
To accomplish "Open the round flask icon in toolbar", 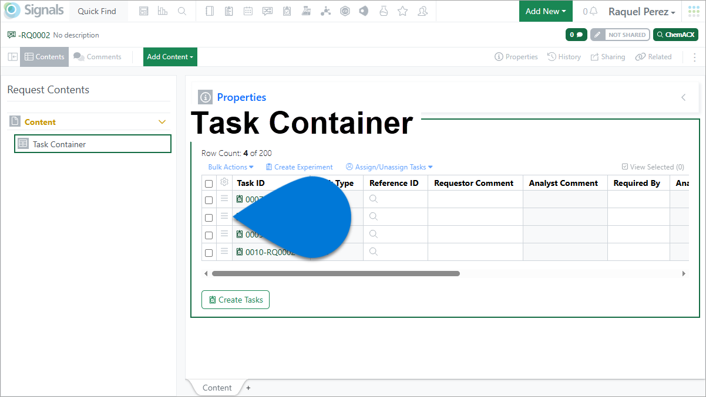I will (x=383, y=11).
